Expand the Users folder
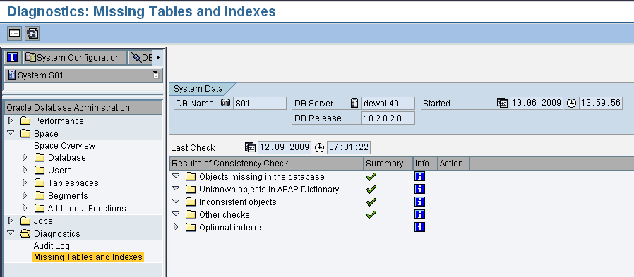 coord(25,170)
